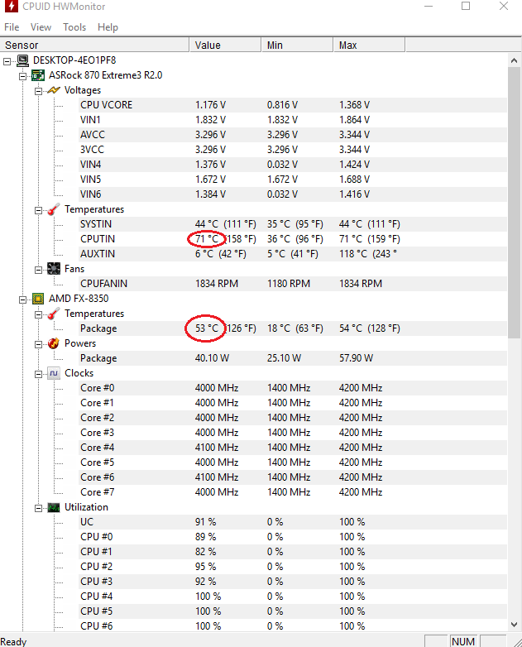Click the ASRock motherboard chip icon
This screenshot has height=647, width=522.
(38, 75)
